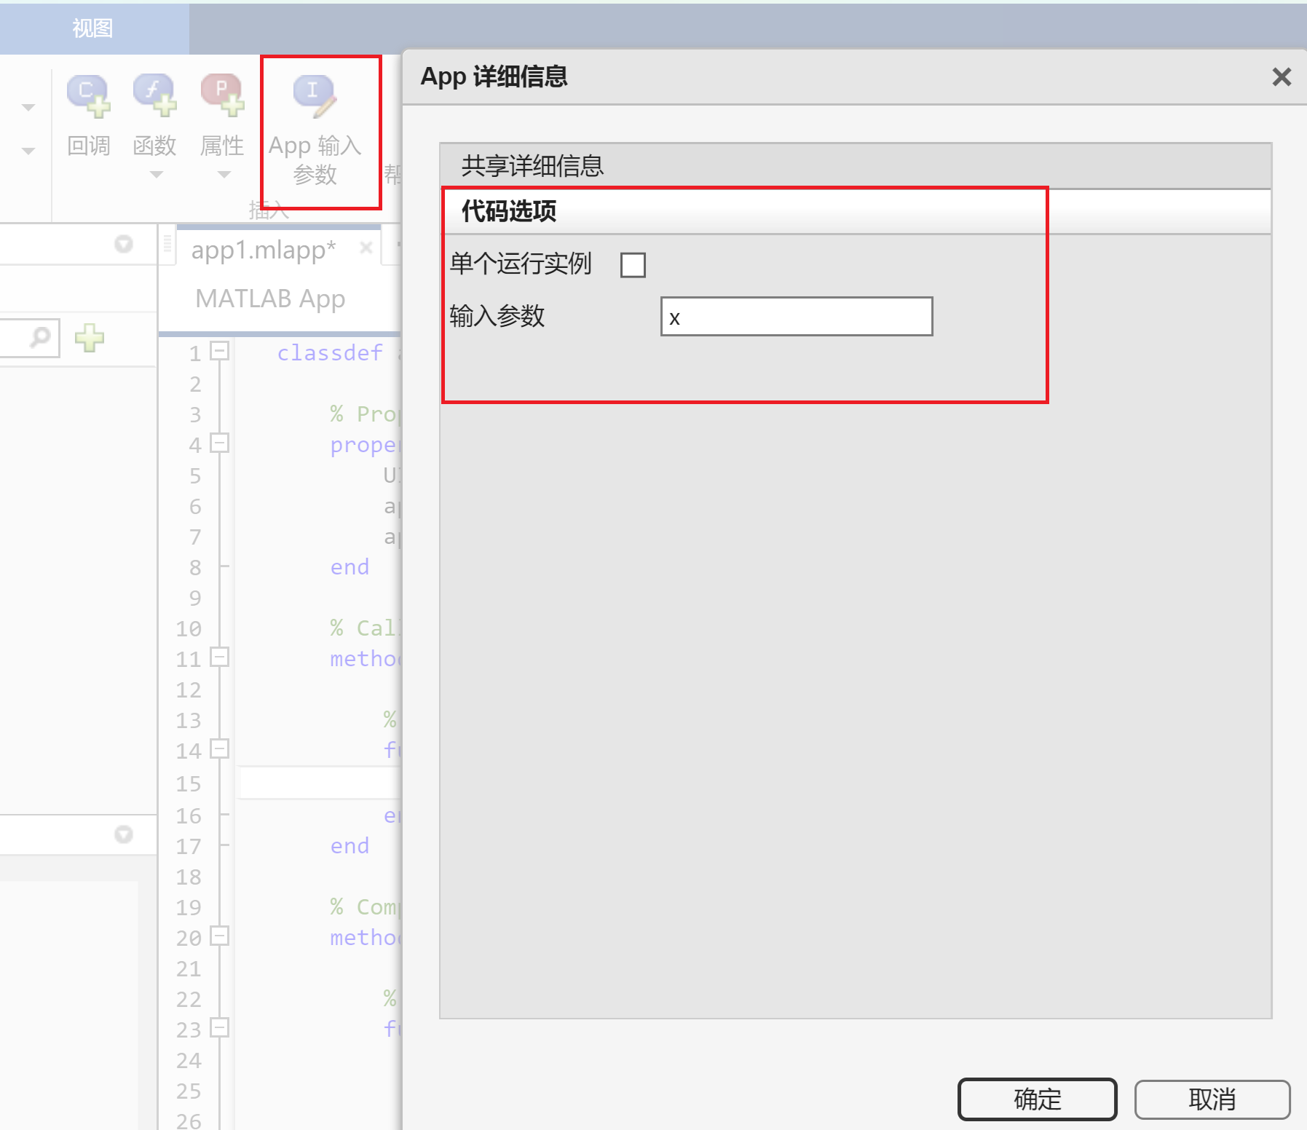The width and height of the screenshot is (1307, 1130).
Task: Switch to the 视图 ribbon tab
Action: click(91, 28)
